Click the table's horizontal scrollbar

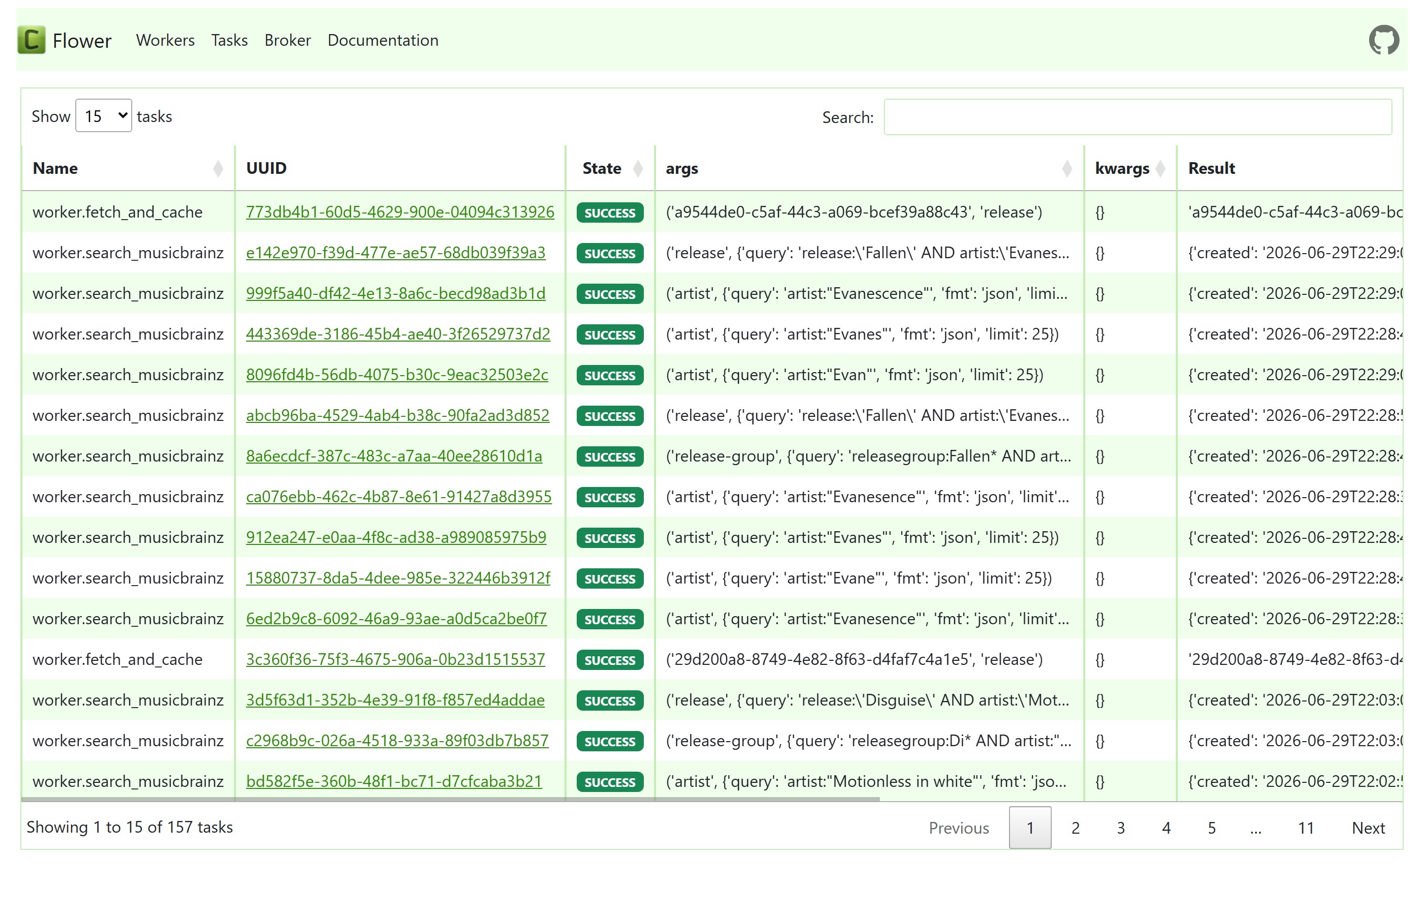pyautogui.click(x=451, y=800)
